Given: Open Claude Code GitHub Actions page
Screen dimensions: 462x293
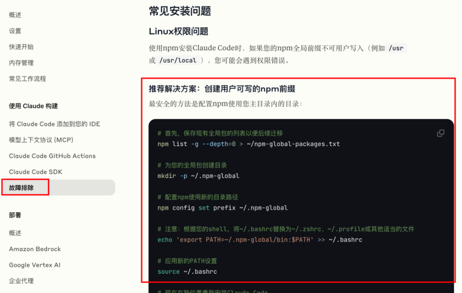Looking at the screenshot, I should (x=52, y=156).
